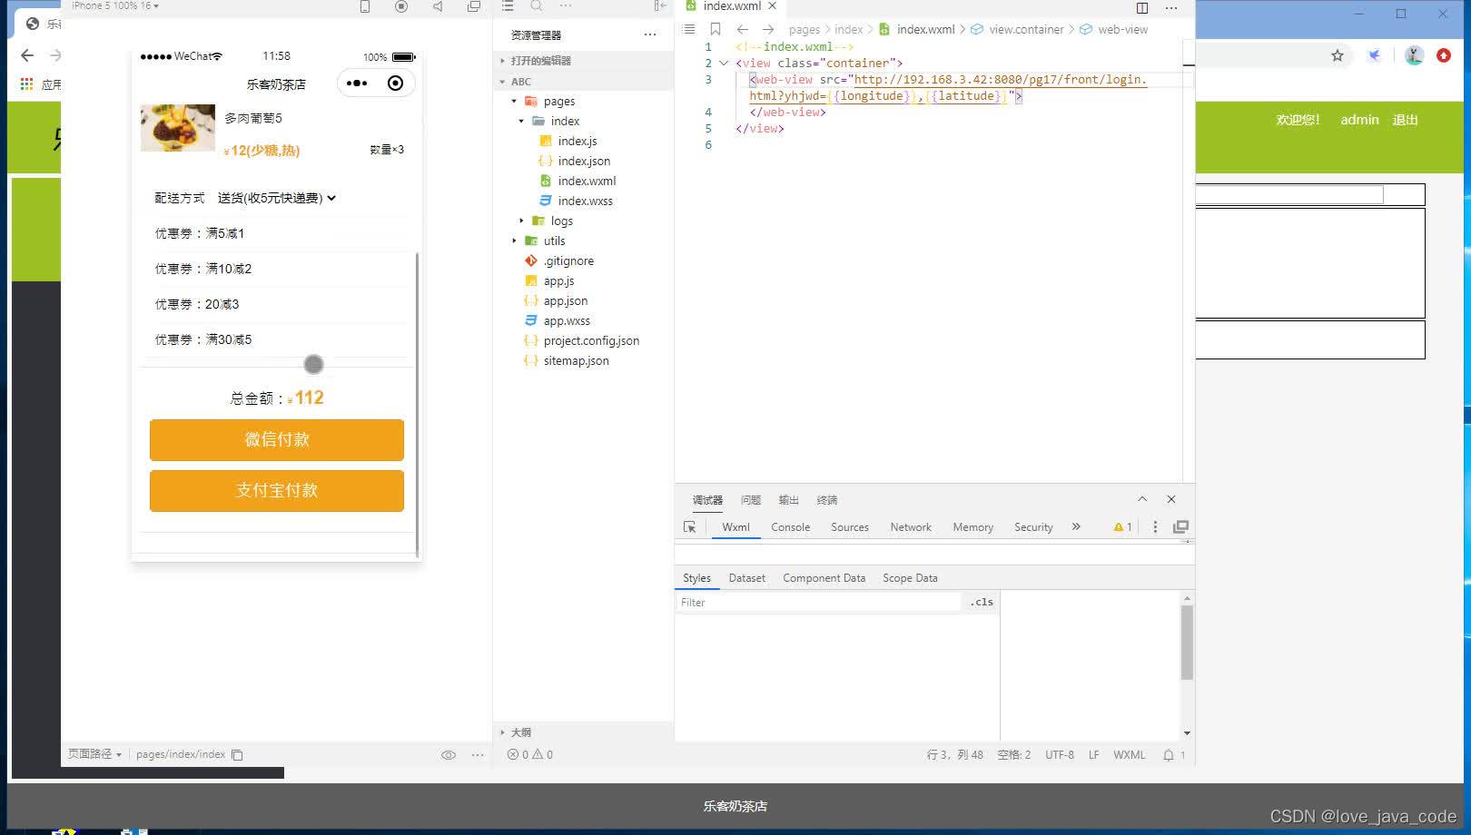This screenshot has width=1471, height=835.
Task: Click the 微信付款 payment button
Action: pyautogui.click(x=277, y=440)
